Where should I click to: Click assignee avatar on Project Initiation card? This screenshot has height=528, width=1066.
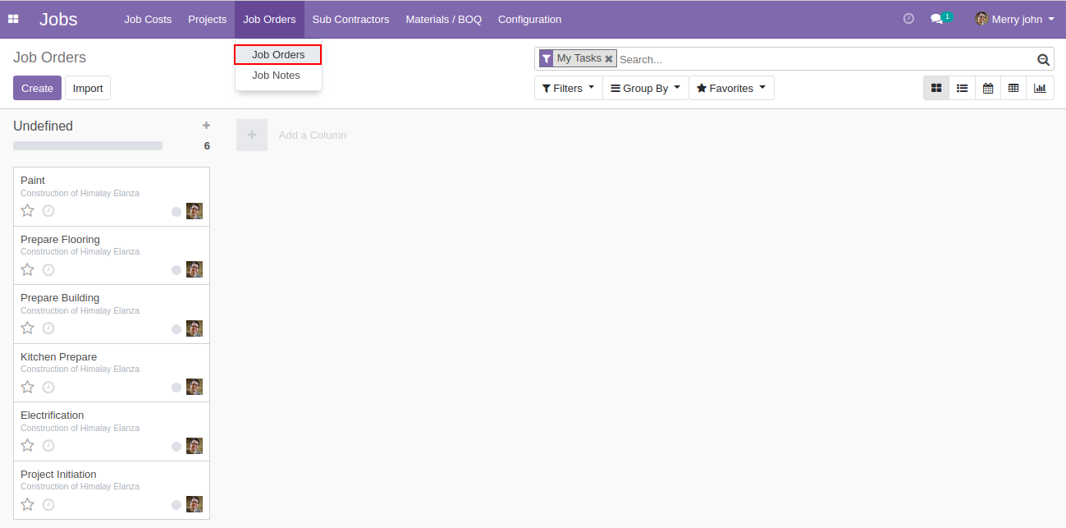click(x=194, y=504)
